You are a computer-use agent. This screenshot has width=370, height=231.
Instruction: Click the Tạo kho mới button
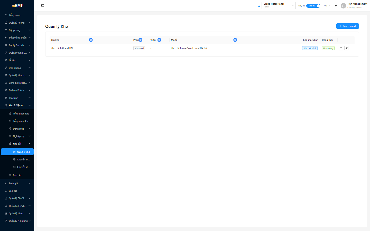[347, 26]
